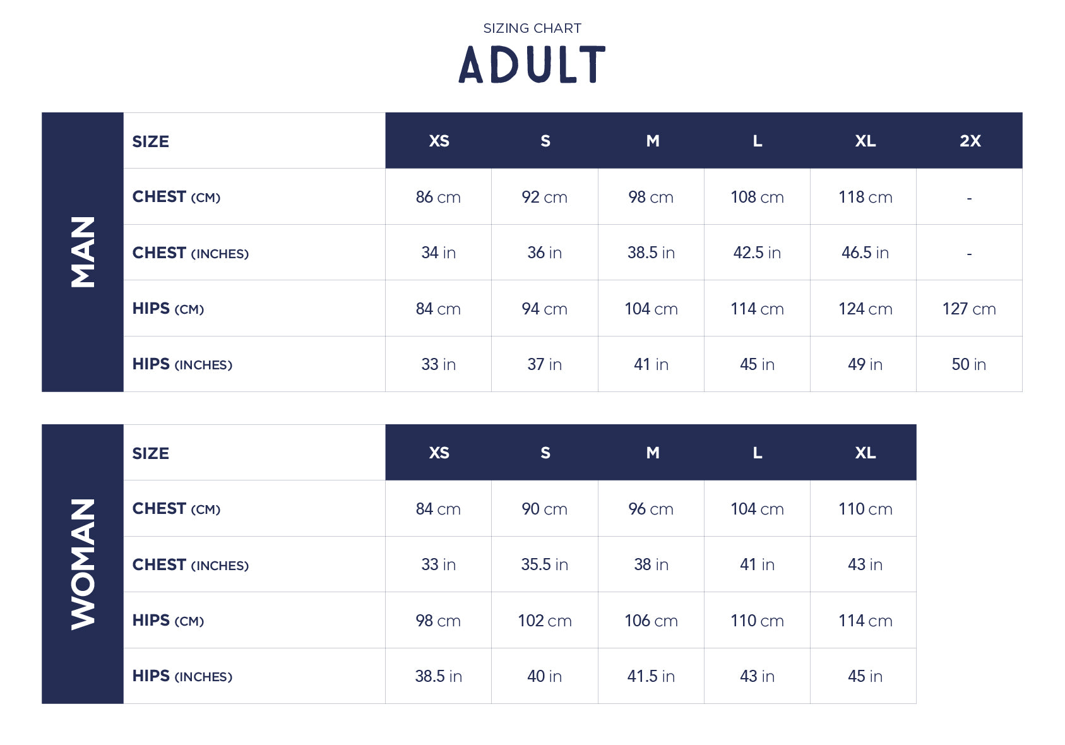
Task: Click the 46.5 in chest cell
Action: click(864, 253)
